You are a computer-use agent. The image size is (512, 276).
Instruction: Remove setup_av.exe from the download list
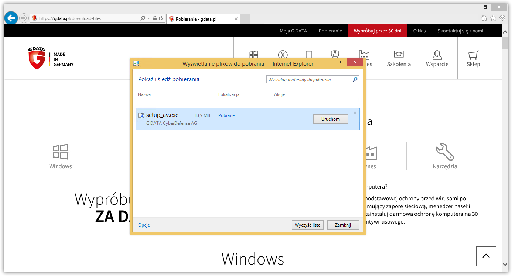point(355,113)
